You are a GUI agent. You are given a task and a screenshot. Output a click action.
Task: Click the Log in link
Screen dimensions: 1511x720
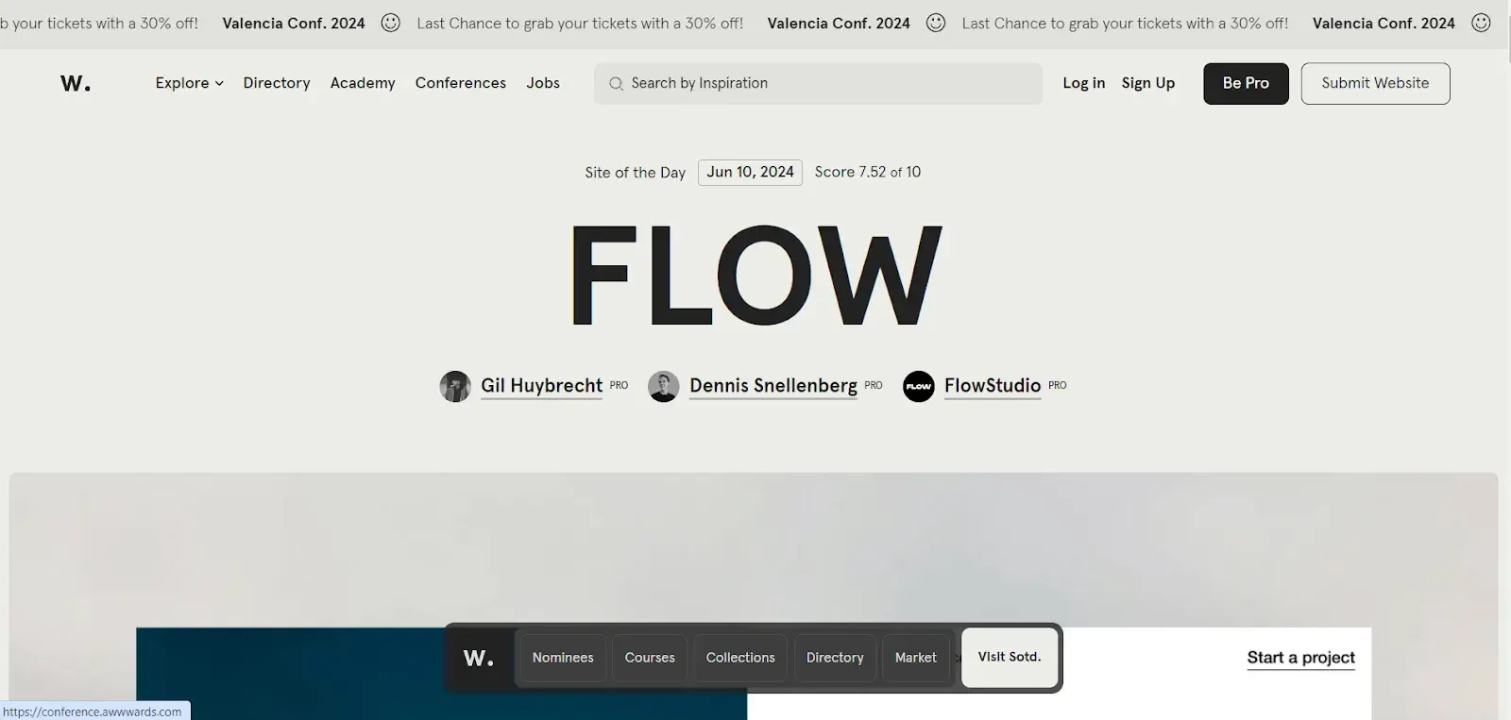coord(1084,83)
